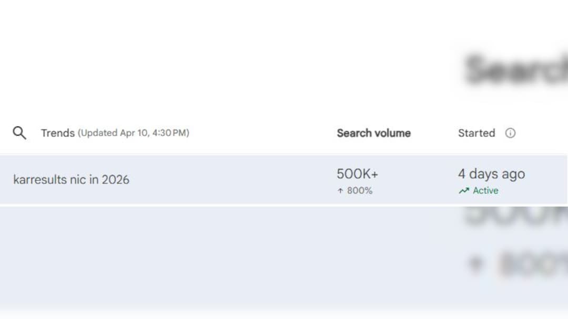Screen dimensions: 568x319
Task: Click the 4 days ago start time
Action: click(x=491, y=174)
